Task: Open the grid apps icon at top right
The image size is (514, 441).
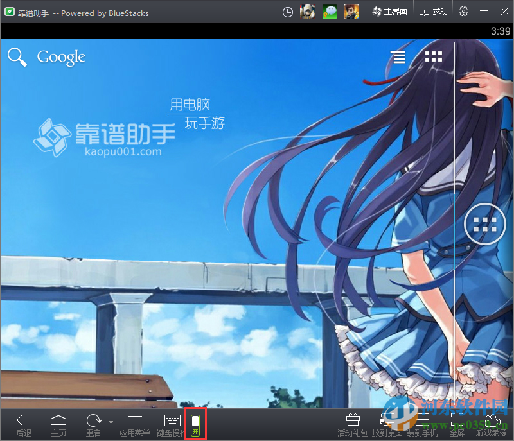Action: point(433,56)
